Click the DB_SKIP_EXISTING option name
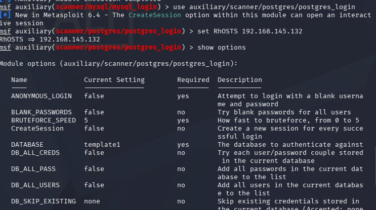This screenshot has width=376, height=210. click(x=44, y=201)
